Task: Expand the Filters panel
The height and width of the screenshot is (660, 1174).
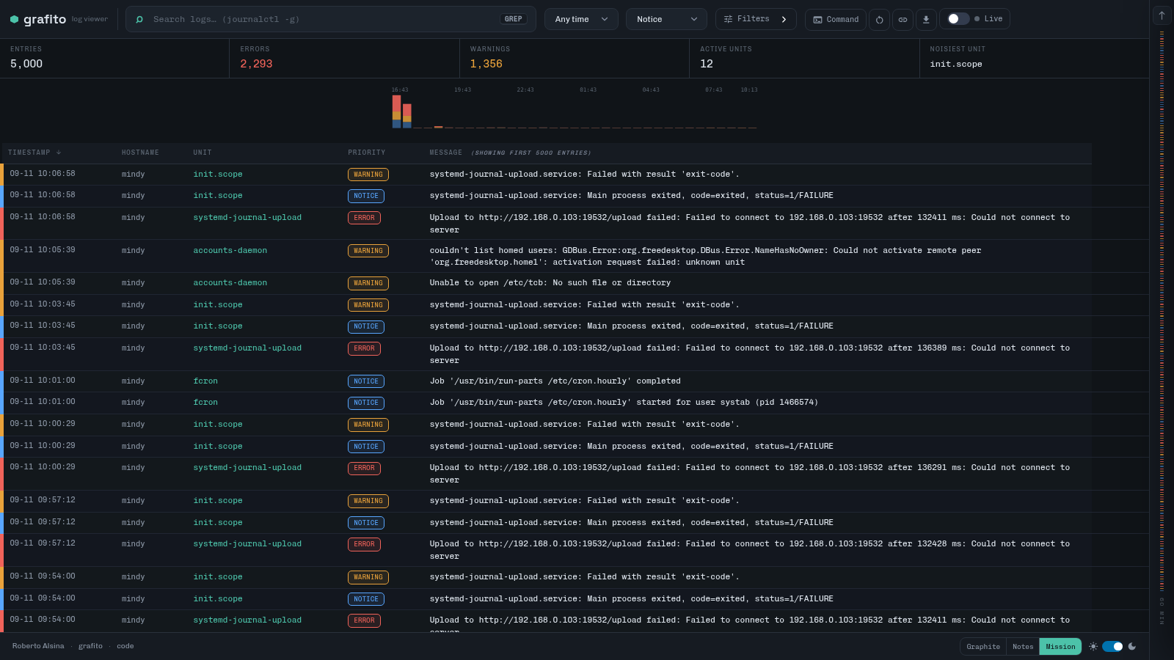Action: coord(756,19)
